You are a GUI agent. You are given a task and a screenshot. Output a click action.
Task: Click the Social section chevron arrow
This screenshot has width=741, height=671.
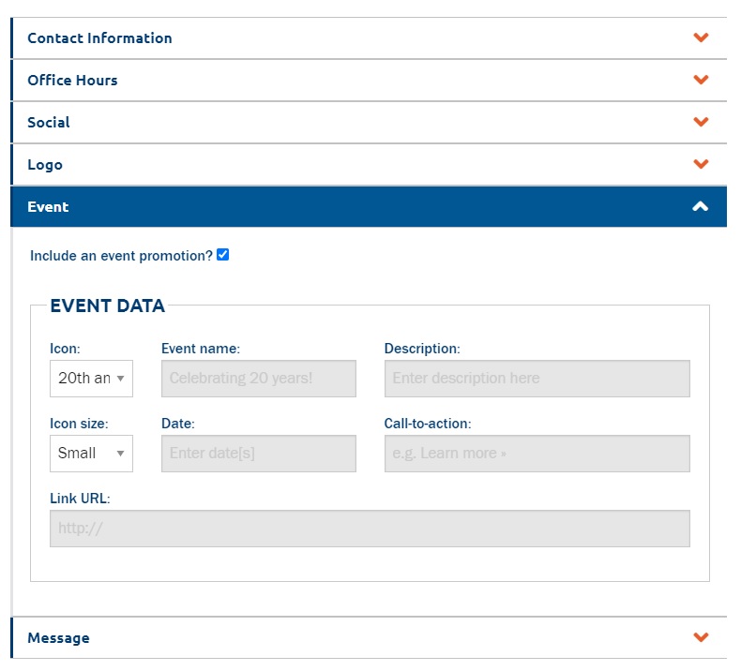701,122
